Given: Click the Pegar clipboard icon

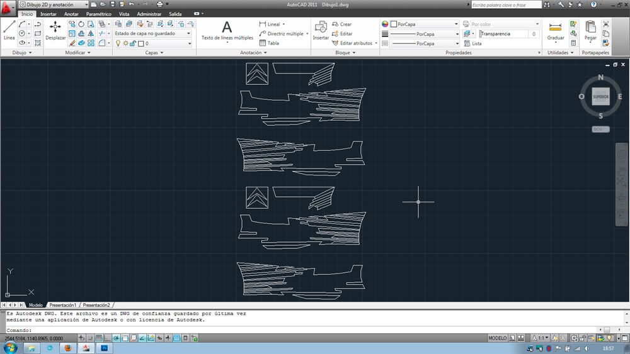Looking at the screenshot, I should tap(590, 30).
